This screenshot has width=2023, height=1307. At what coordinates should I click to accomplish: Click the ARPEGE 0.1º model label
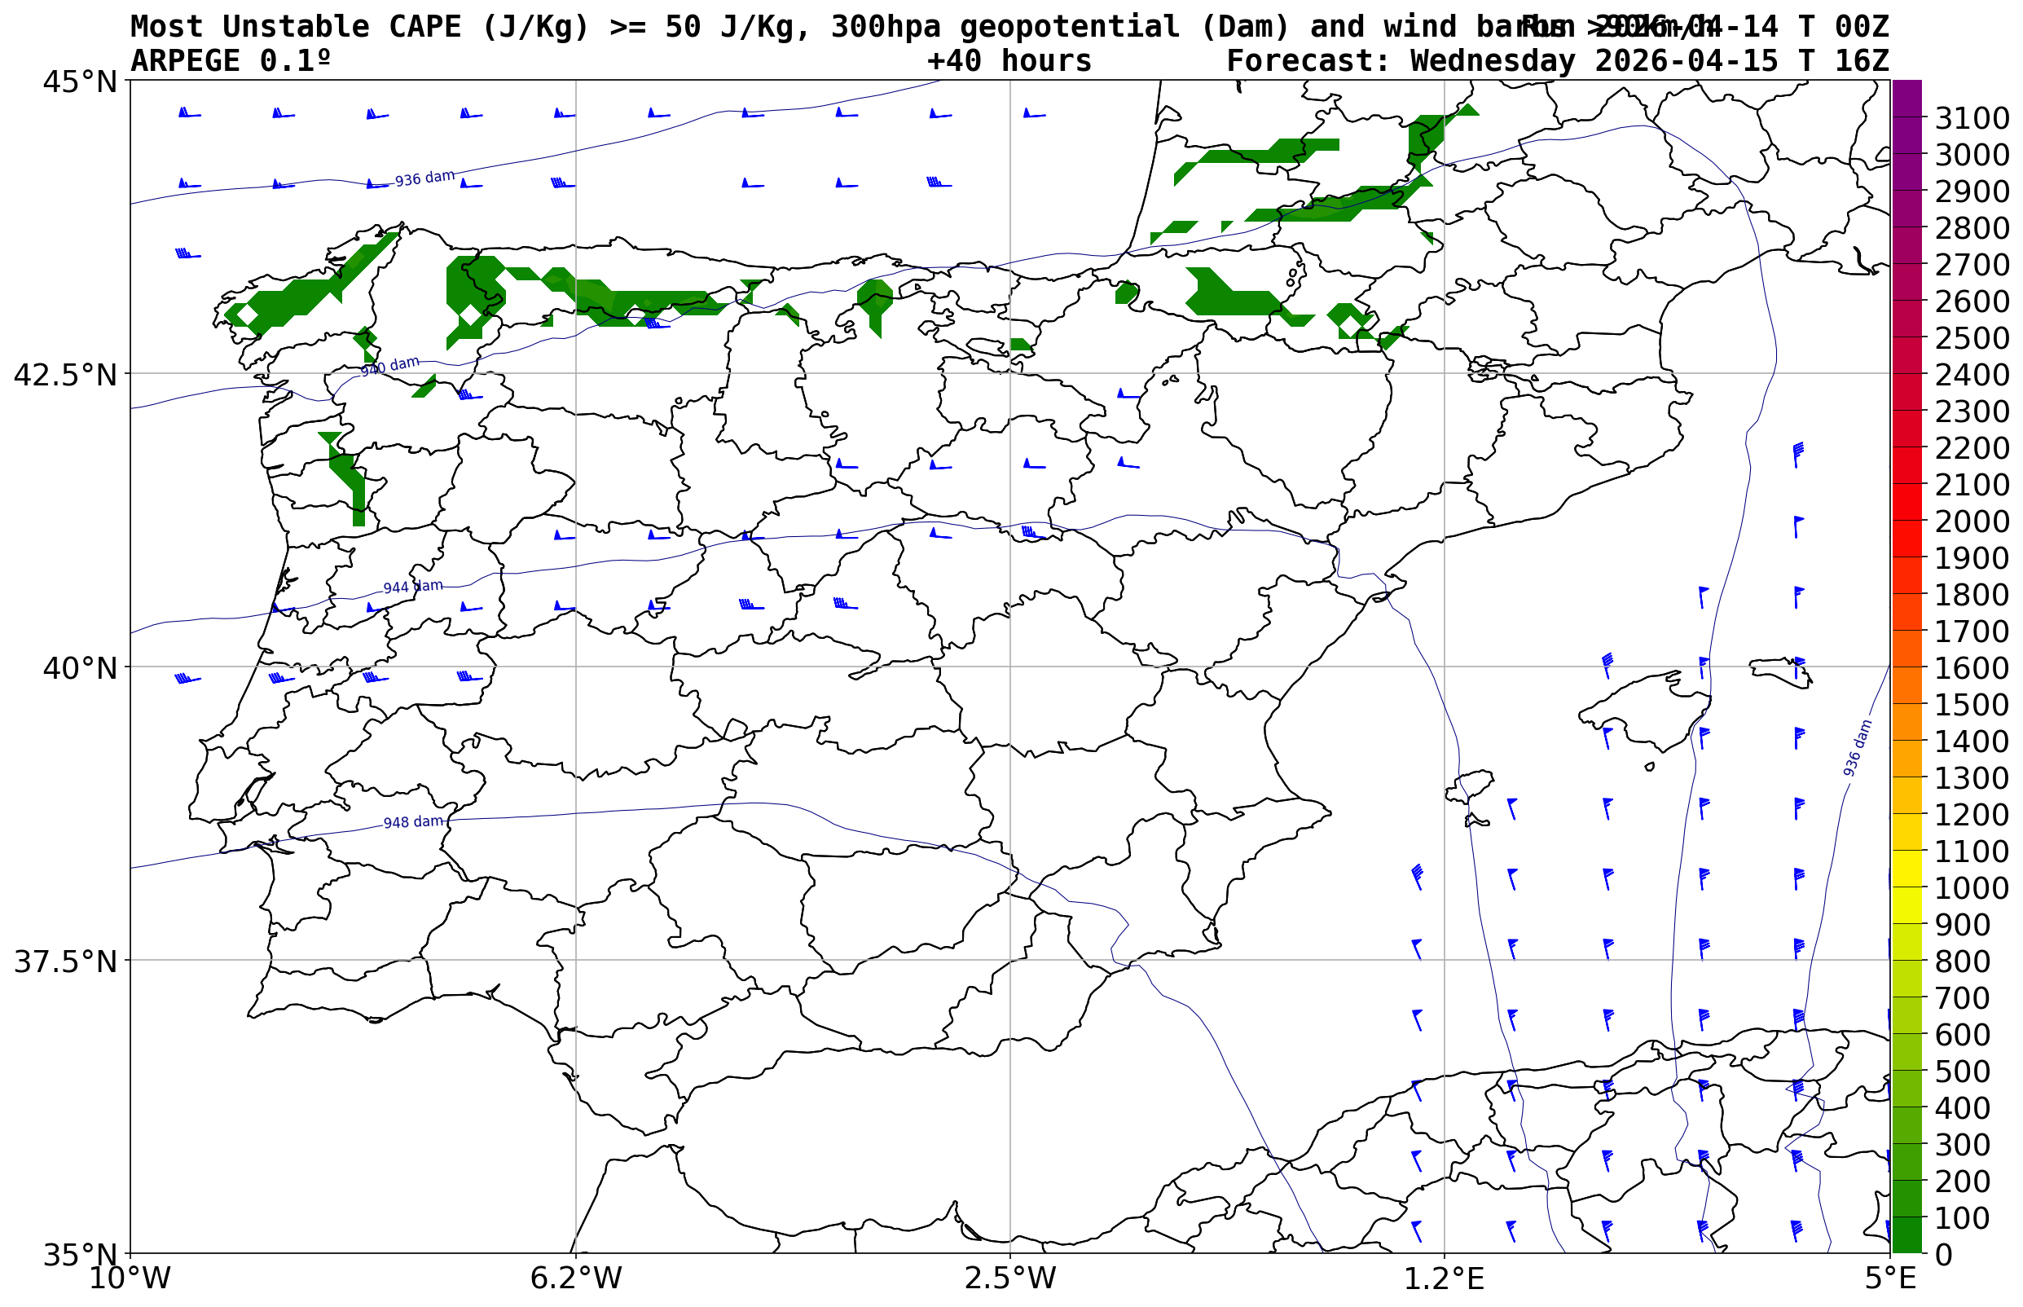[230, 61]
